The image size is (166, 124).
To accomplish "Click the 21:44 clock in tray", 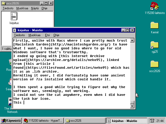I will [x=160, y=121].
